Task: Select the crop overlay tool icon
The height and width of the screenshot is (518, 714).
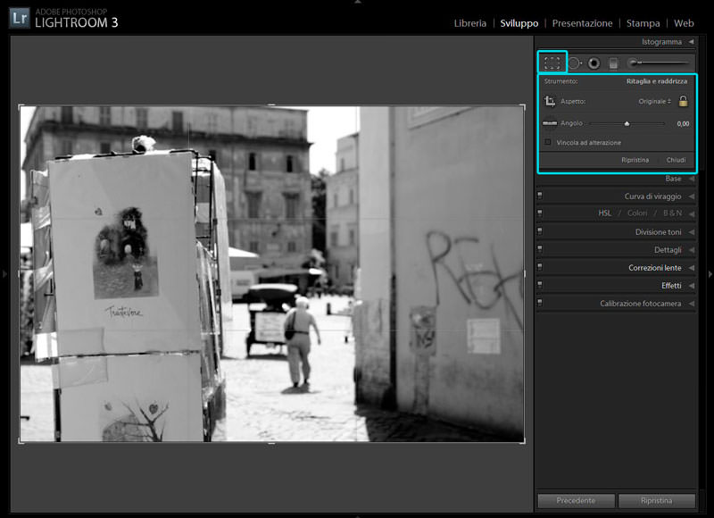Action: coord(552,63)
